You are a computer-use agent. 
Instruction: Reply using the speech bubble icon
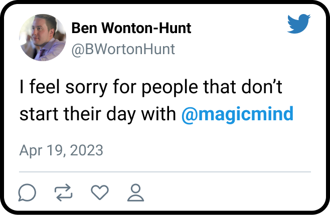[x=28, y=192]
